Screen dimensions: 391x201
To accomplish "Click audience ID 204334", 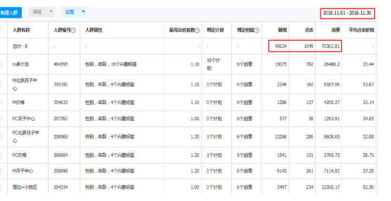I will tap(60, 187).
